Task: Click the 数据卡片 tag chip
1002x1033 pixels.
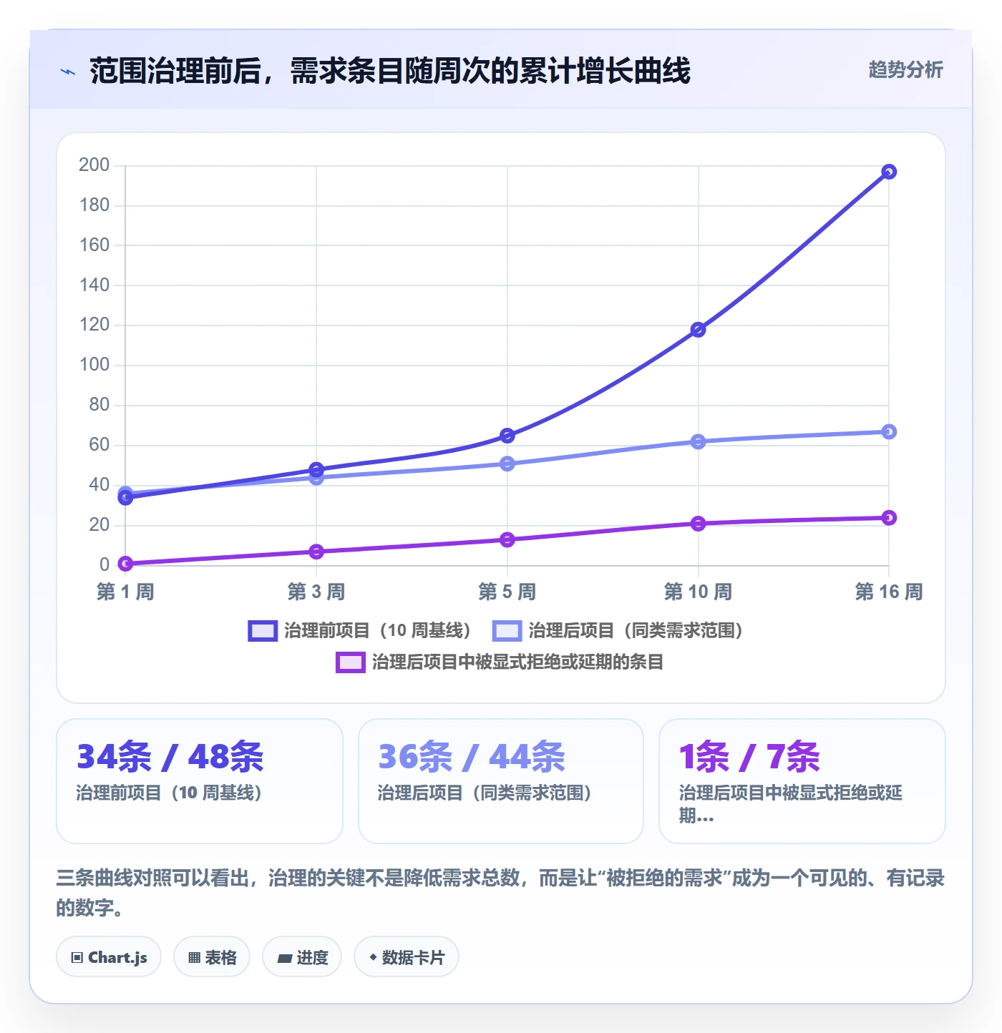Action: (x=407, y=957)
